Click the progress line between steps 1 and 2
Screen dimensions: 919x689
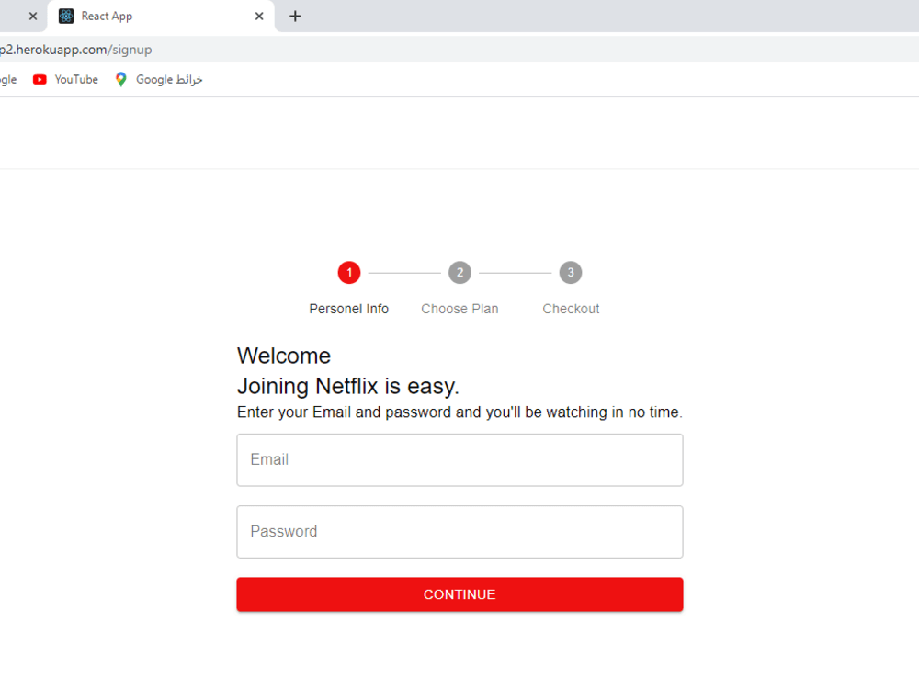pyautogui.click(x=404, y=272)
